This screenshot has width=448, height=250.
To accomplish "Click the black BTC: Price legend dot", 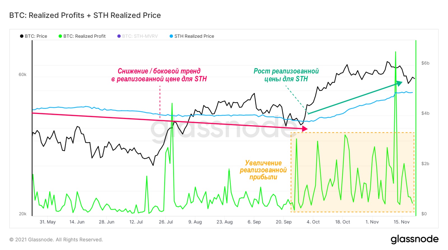I will pyautogui.click(x=22, y=36).
